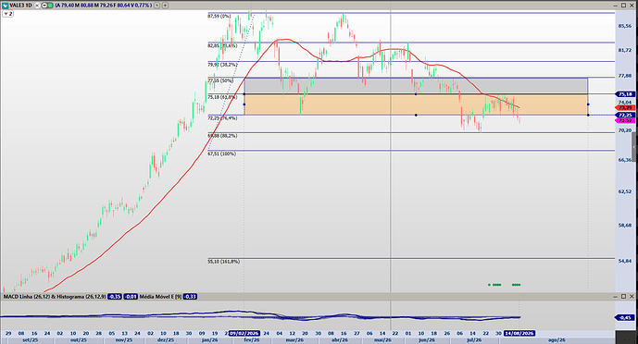The image size is (638, 344).
Task: Select the abr/26 month on timeline
Action: coord(340,340)
